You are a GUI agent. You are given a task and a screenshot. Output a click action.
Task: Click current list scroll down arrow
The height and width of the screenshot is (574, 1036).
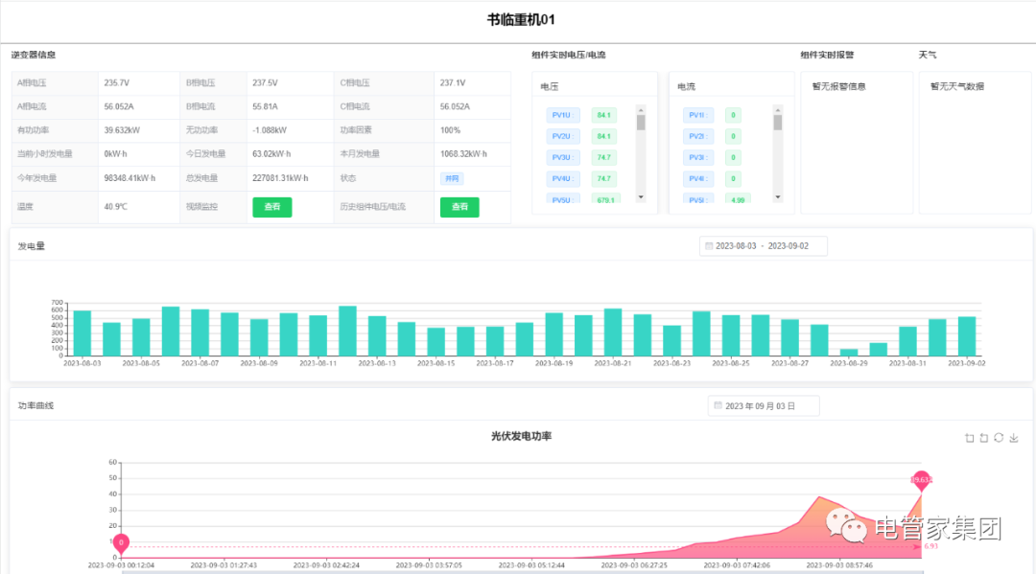[778, 197]
